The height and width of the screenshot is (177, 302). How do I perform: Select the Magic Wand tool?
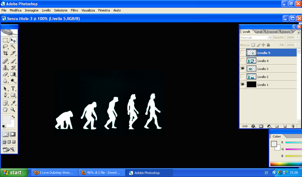(13, 47)
